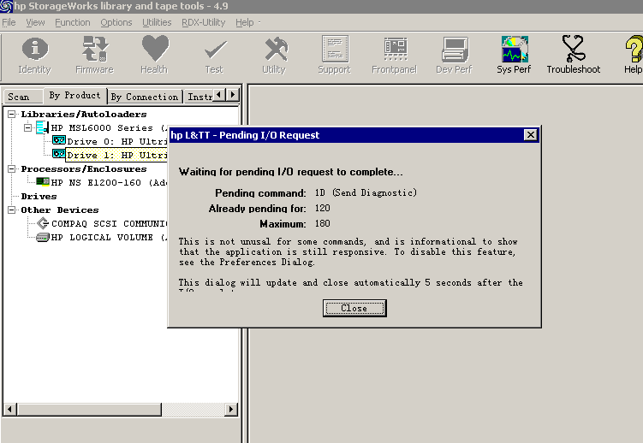The image size is (643, 443).
Task: Collapse the Libraries/Autoloaders tree node
Action: (x=11, y=114)
